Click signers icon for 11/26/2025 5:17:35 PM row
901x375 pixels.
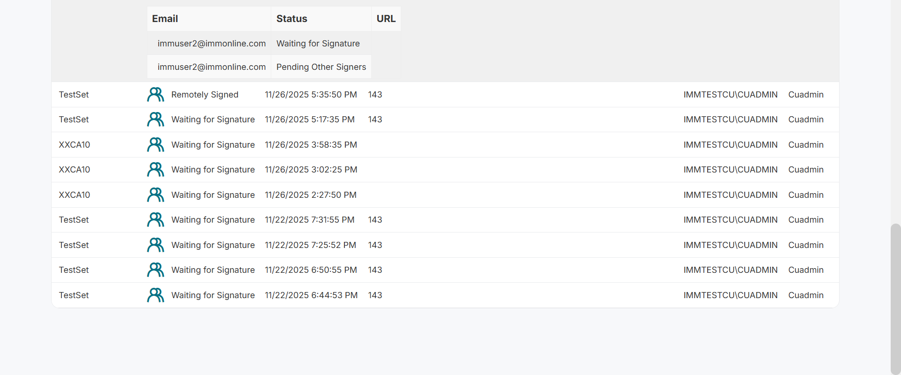point(155,120)
